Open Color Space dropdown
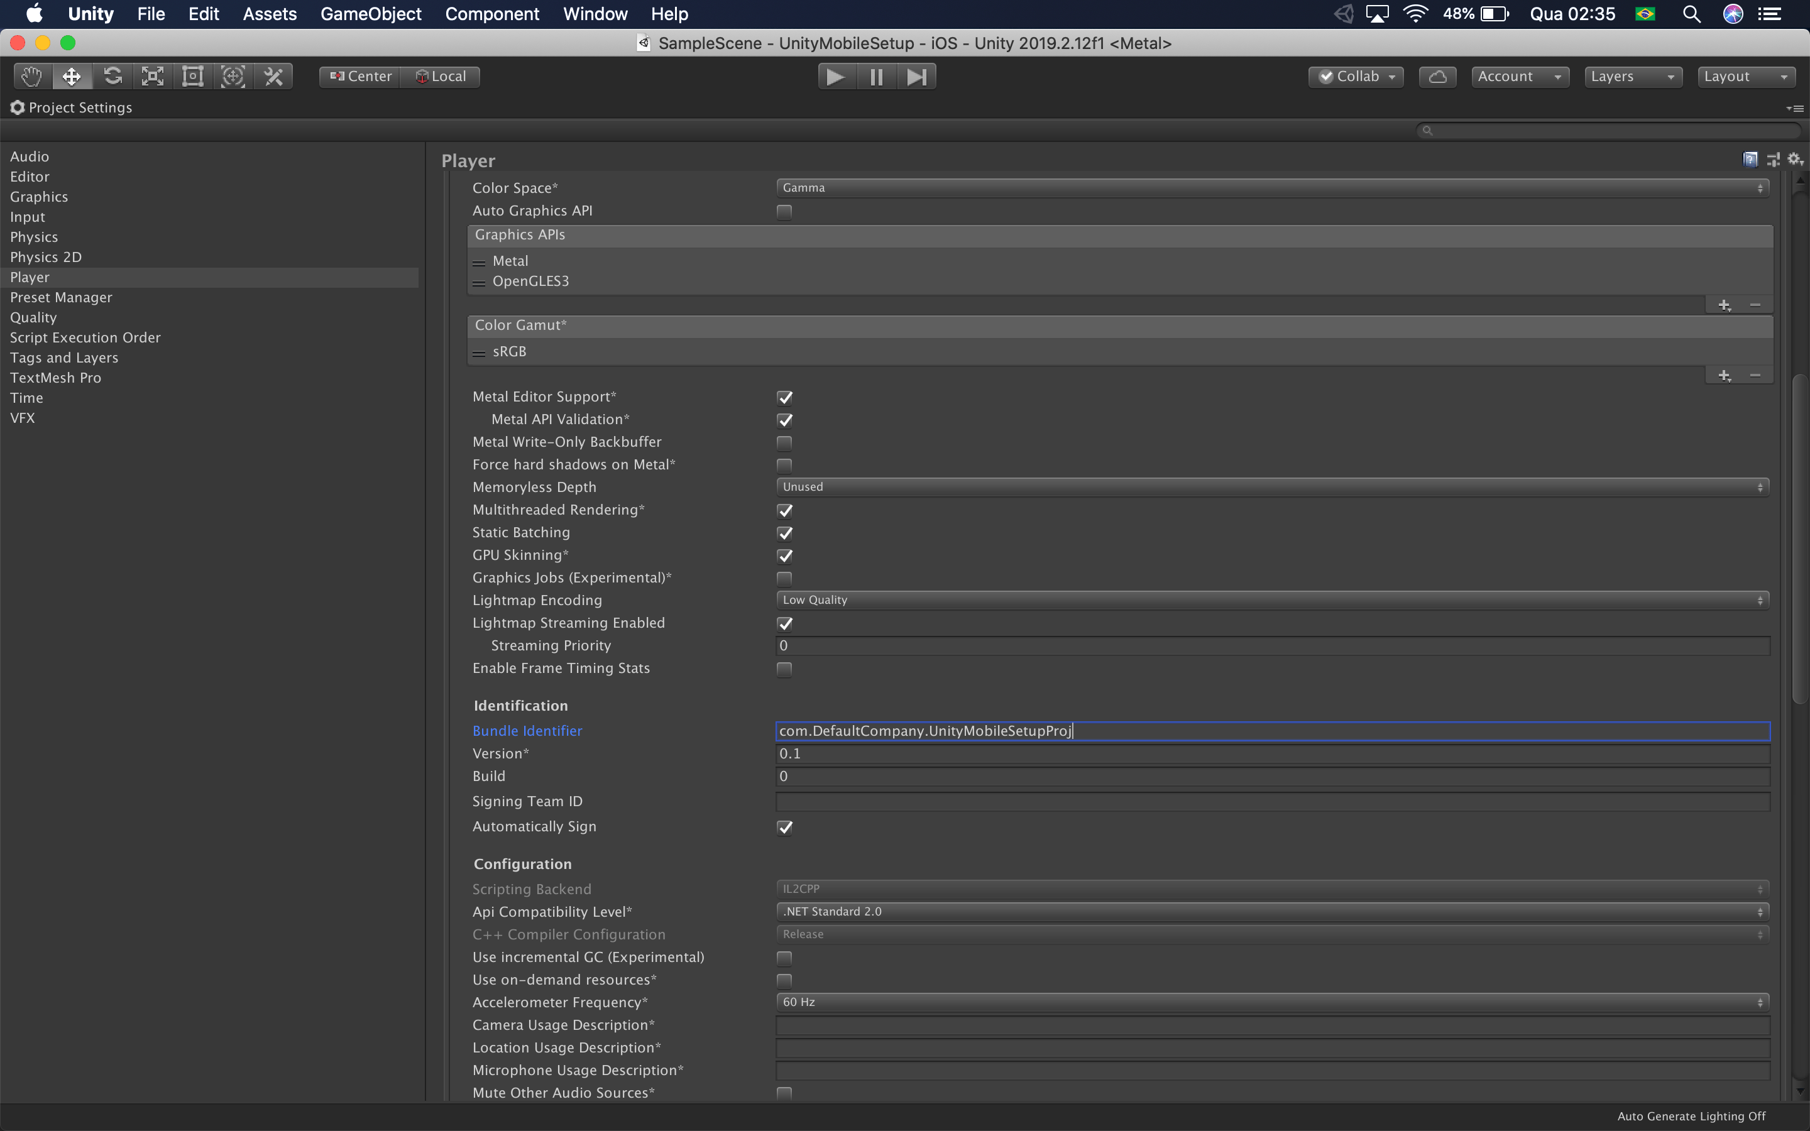This screenshot has width=1810, height=1131. pyautogui.click(x=1272, y=188)
